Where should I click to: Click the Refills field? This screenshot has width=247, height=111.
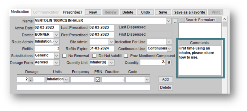tap(47, 49)
